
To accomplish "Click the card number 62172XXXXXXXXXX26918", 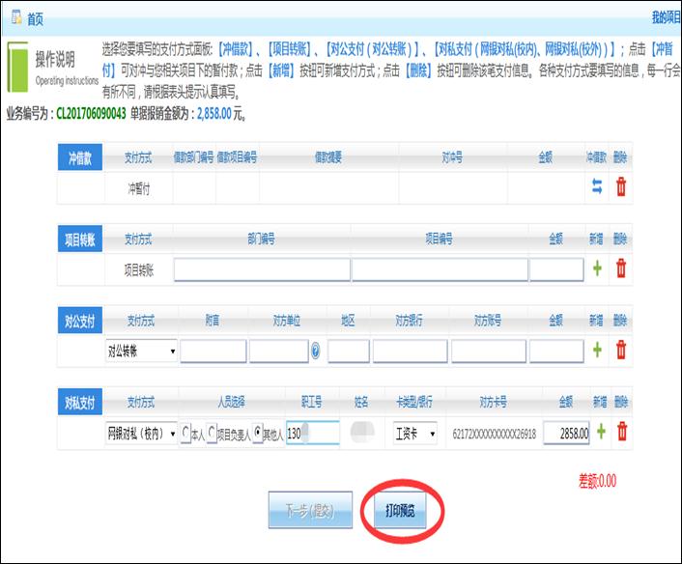I will pos(494,434).
